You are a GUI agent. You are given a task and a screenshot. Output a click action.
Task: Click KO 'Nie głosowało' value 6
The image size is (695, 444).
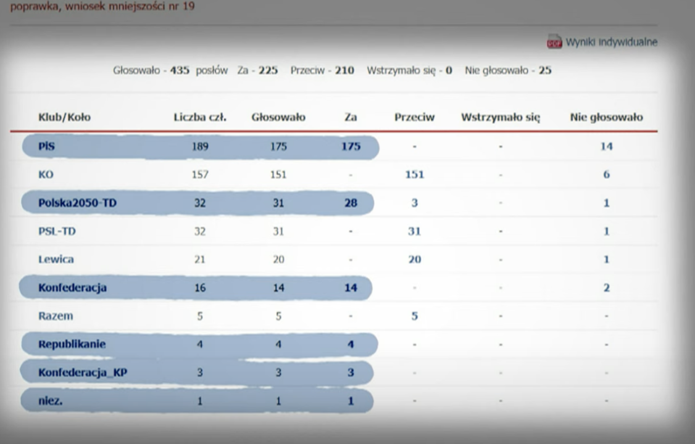coord(606,175)
